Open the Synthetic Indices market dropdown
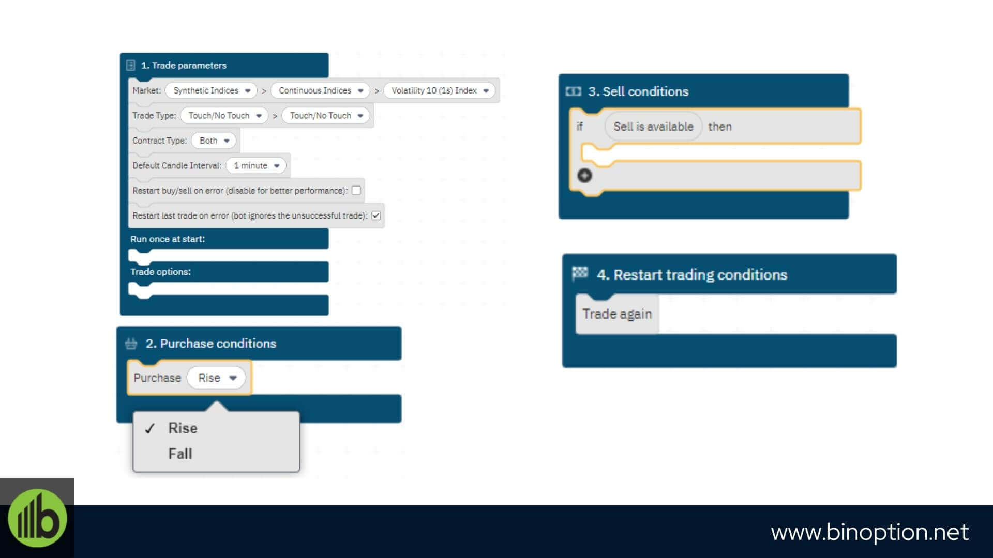993x558 pixels. click(211, 90)
